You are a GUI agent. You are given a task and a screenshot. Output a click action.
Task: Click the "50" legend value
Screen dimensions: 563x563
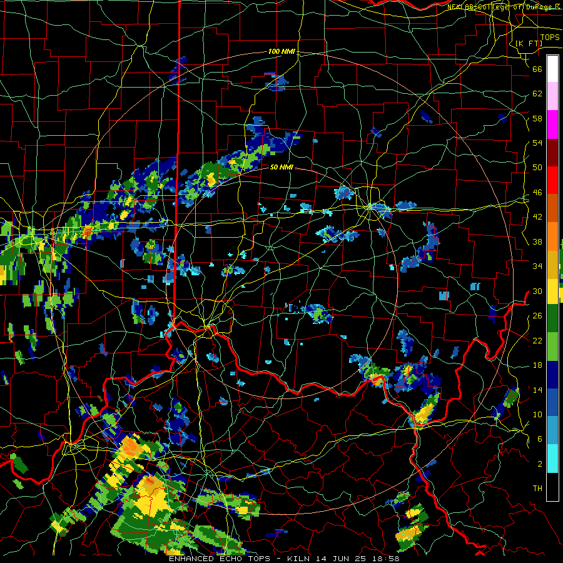point(537,168)
